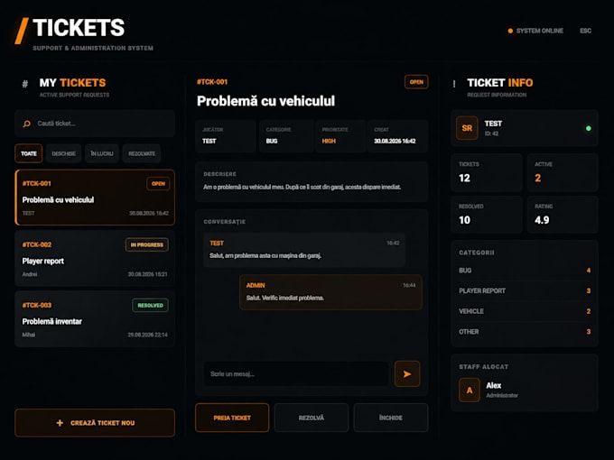Filter by REZOLVATE tab
This screenshot has width=614, height=460.
[x=142, y=153]
